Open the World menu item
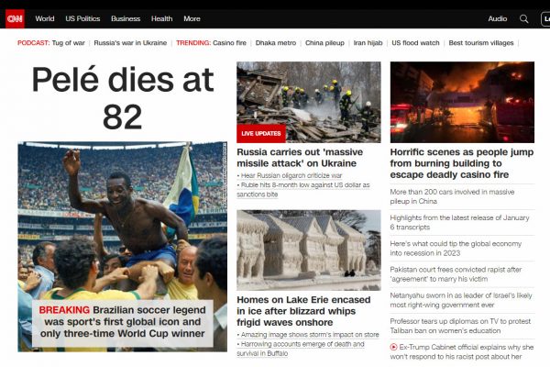This screenshot has width=550, height=367. (x=45, y=18)
